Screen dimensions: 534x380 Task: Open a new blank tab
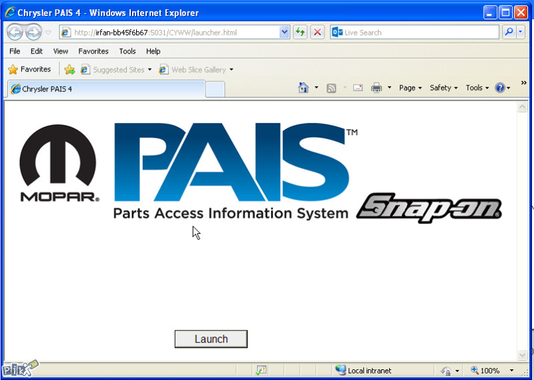click(215, 89)
